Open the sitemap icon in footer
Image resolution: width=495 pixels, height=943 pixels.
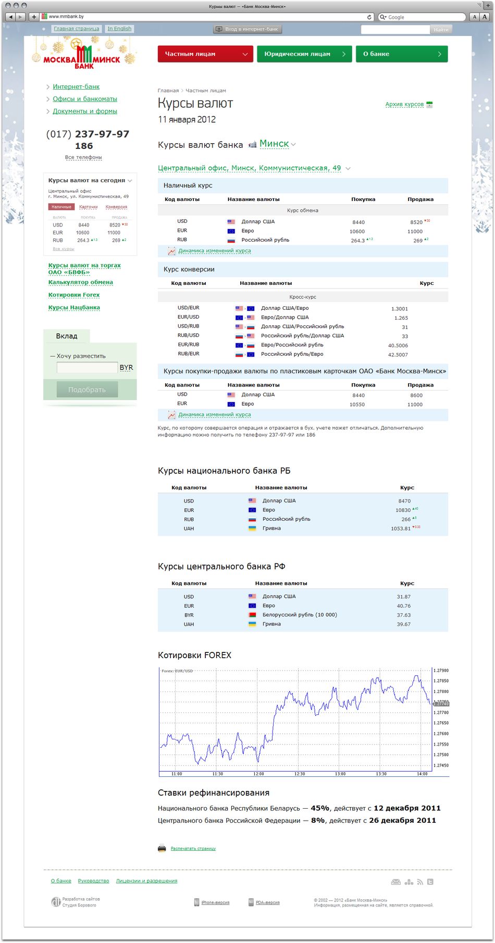[x=409, y=882]
